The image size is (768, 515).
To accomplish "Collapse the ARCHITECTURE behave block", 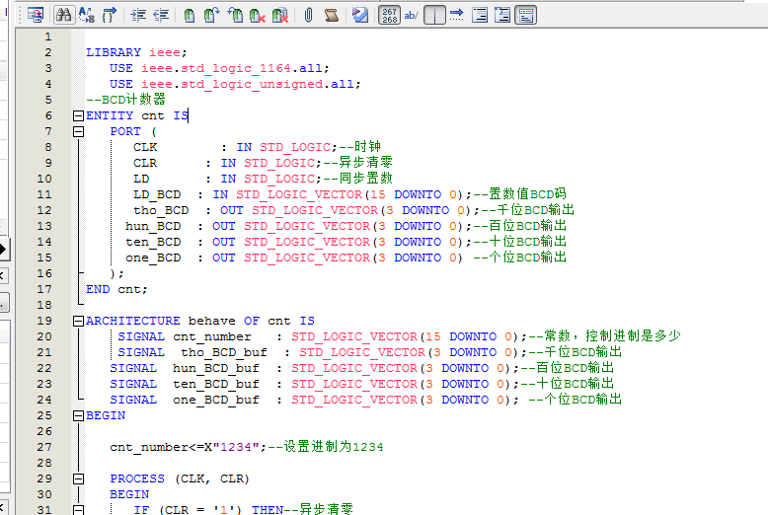I will [78, 321].
